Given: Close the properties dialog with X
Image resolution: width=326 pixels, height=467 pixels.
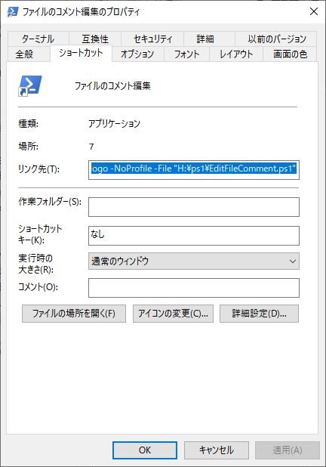Looking at the screenshot, I should click(x=314, y=11).
